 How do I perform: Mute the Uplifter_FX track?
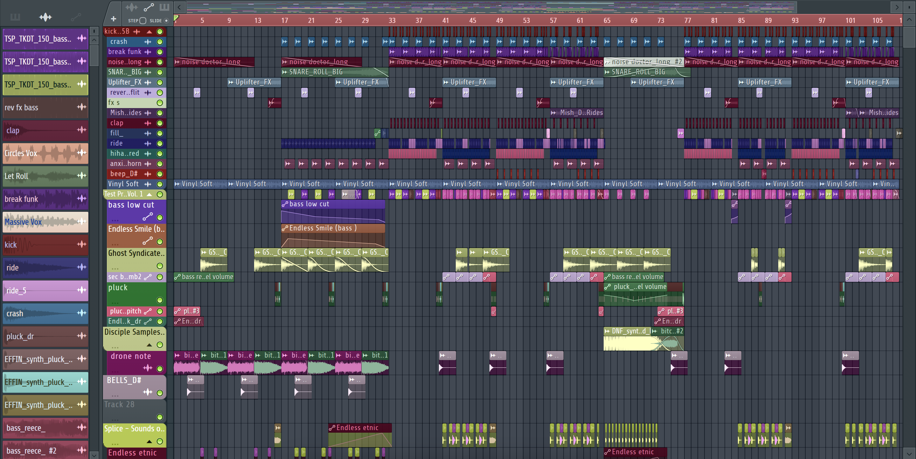160,82
